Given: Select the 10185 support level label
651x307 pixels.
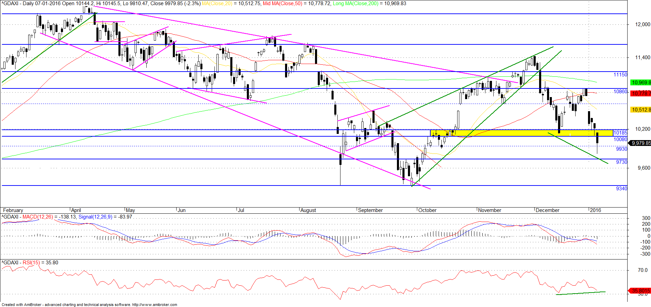Looking at the screenshot, I should pos(620,133).
